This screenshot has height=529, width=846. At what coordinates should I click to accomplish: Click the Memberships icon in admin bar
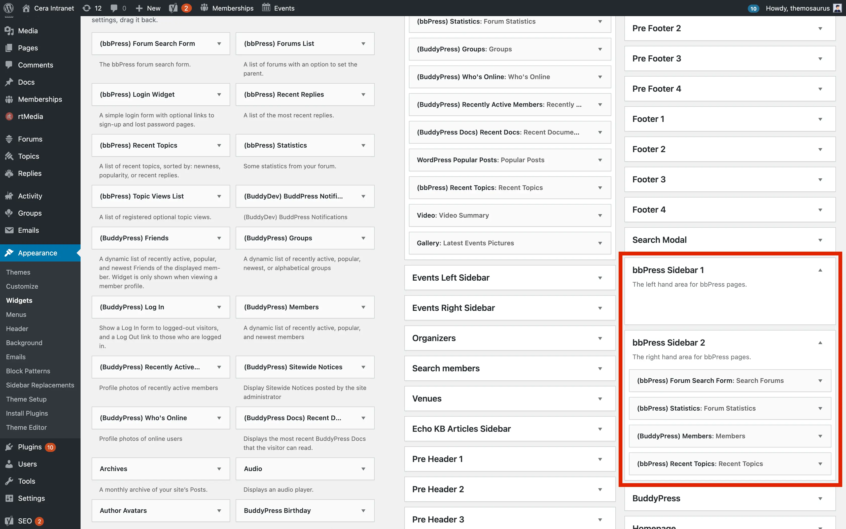point(204,8)
